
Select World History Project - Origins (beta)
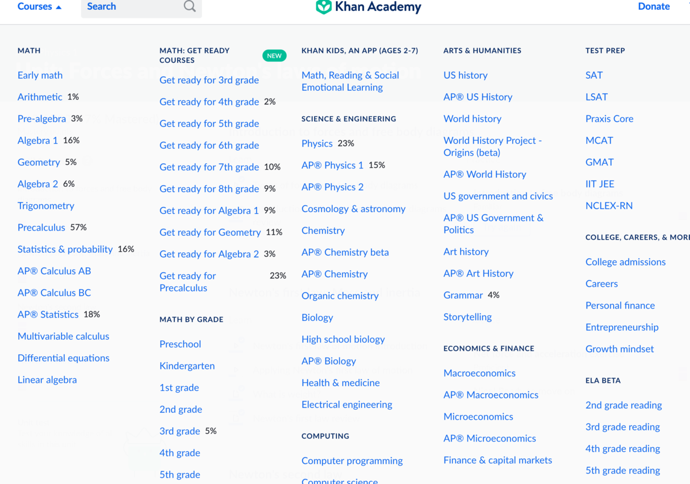[x=493, y=147]
